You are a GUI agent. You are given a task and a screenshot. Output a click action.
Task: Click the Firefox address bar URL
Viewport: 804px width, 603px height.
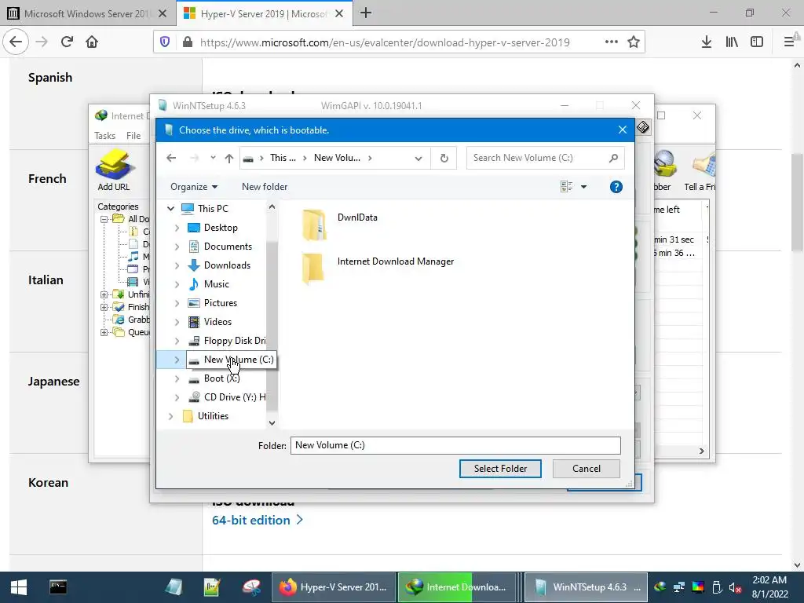(385, 42)
